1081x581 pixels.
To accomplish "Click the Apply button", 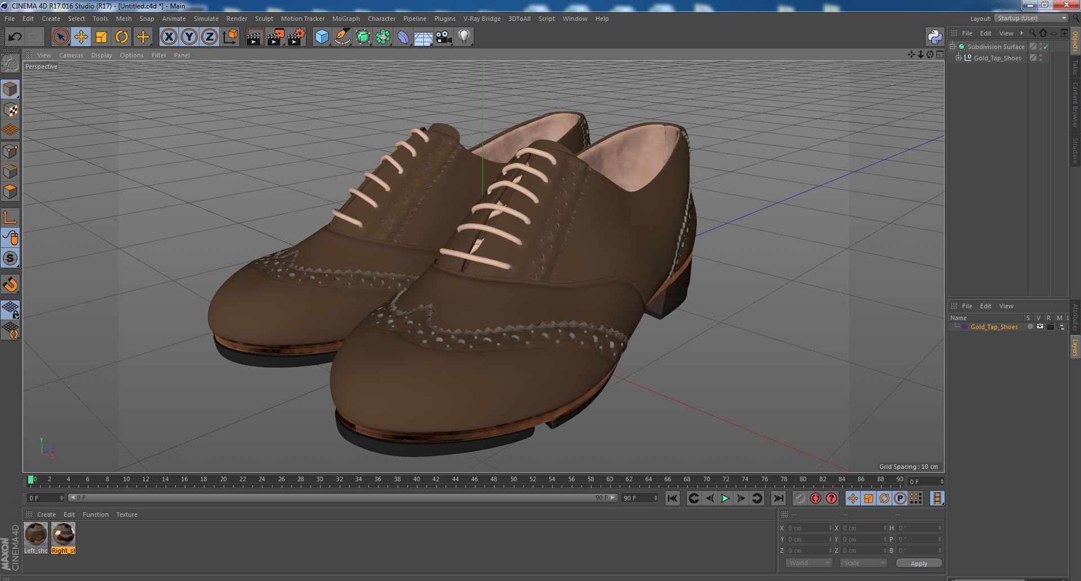I will pos(919,564).
